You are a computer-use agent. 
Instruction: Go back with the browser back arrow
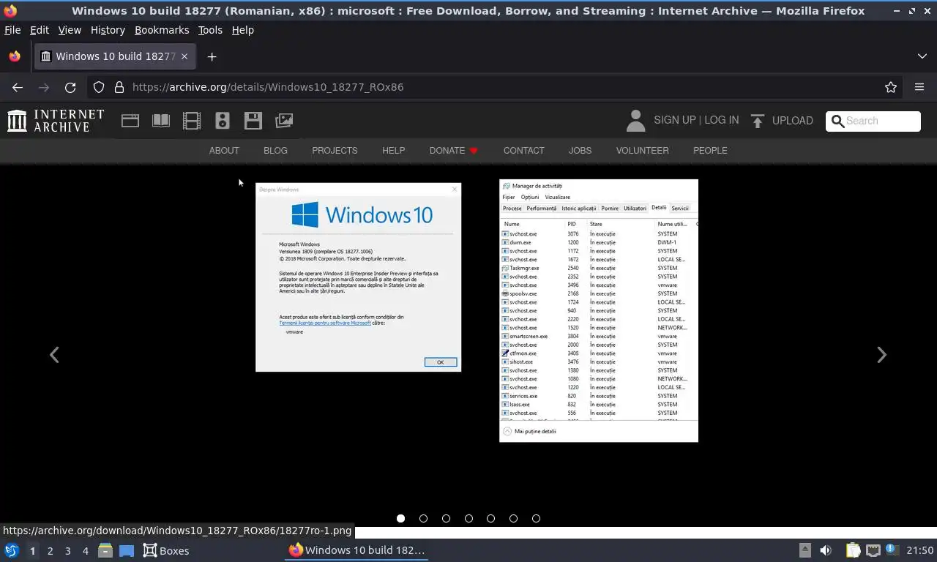[x=18, y=87]
